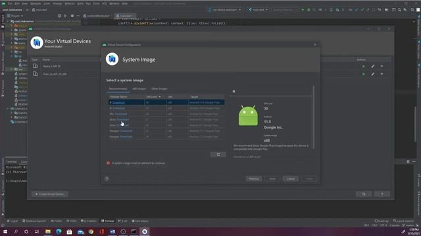Click the green Run app icon
This screenshot has height=236, width=421.
(303, 10)
